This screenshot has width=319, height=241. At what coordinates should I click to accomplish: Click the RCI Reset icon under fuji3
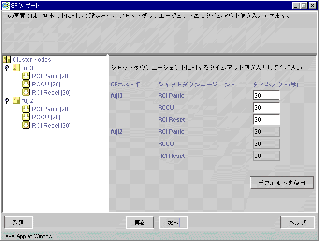coord(26,92)
